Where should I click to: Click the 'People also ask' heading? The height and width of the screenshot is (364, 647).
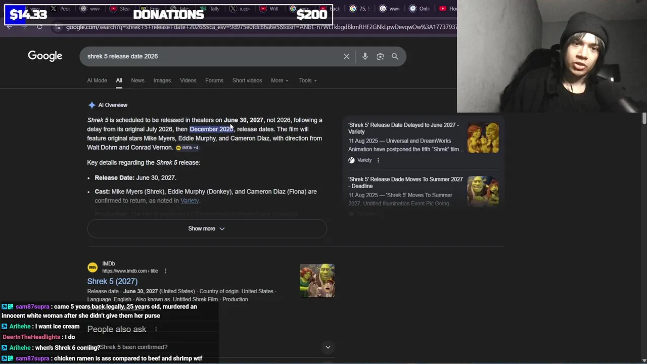tap(117, 329)
